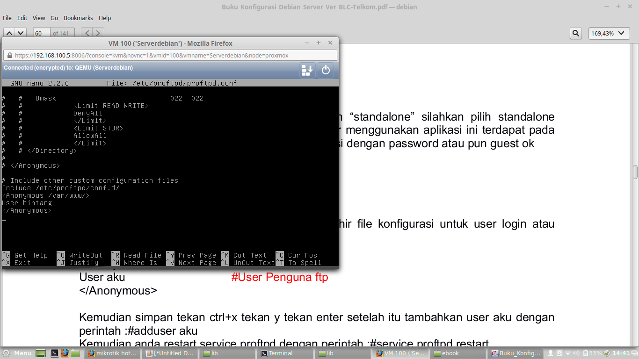This screenshot has height=359, width=639.
Task: Switch to second lib folder window
Action: pyautogui.click(x=343, y=353)
